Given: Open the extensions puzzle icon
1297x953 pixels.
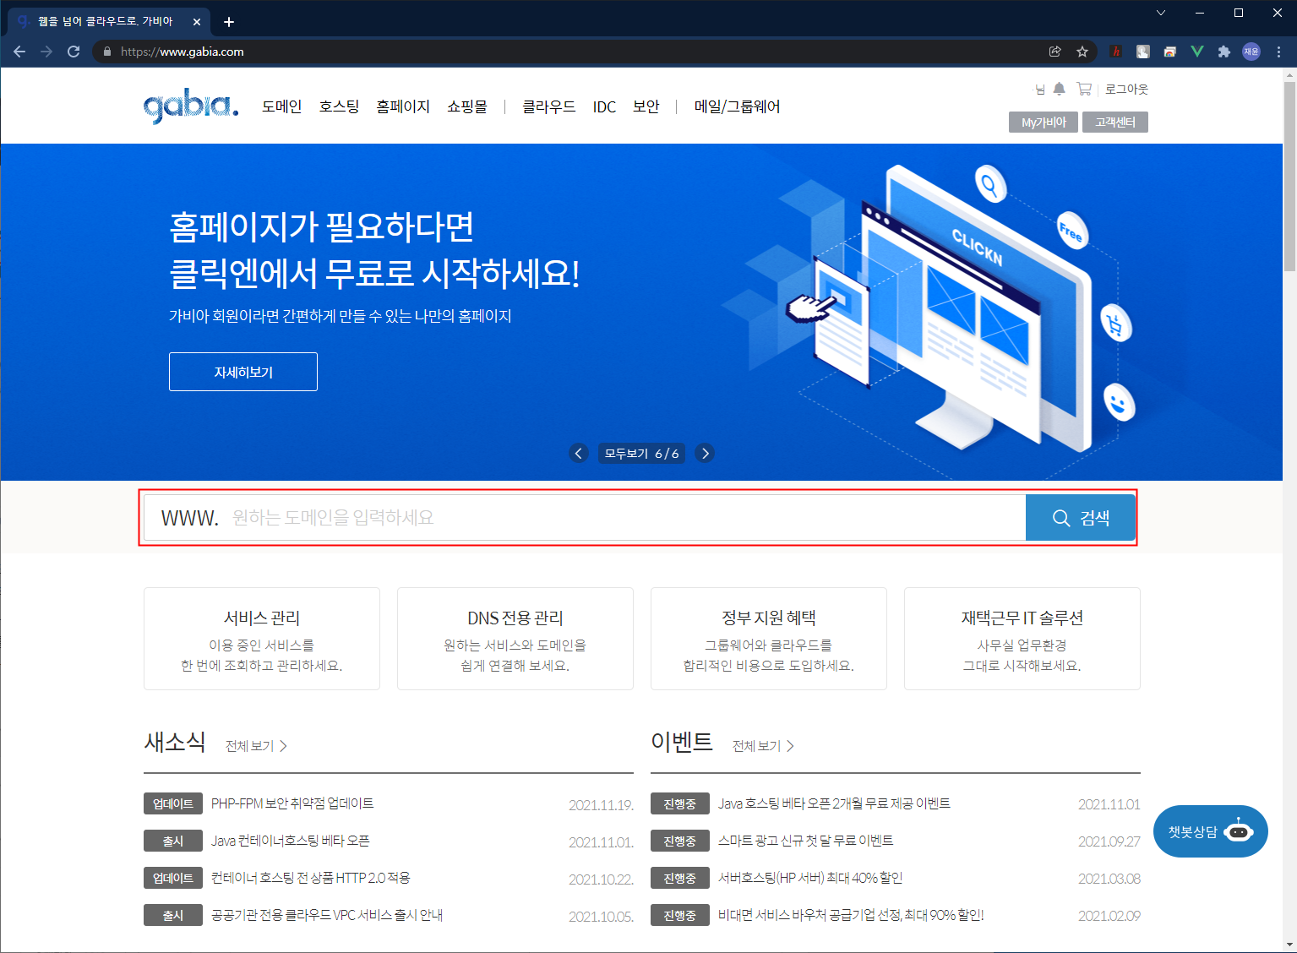Looking at the screenshot, I should pos(1224,52).
